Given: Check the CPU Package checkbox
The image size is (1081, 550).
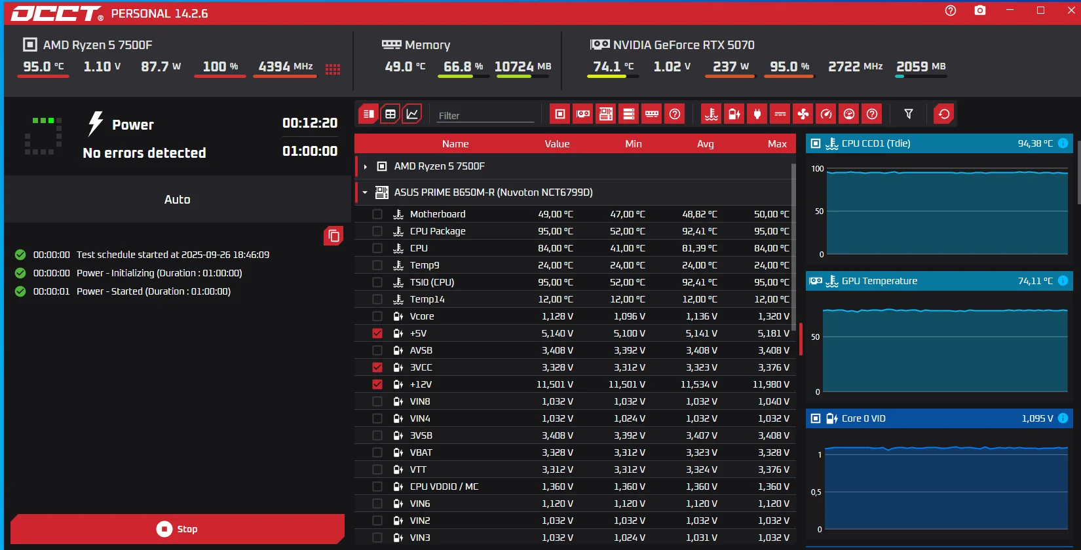Looking at the screenshot, I should (377, 231).
